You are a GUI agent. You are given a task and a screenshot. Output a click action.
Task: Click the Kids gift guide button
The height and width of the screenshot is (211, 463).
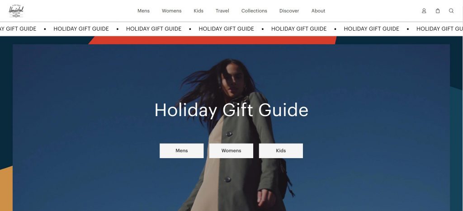tap(281, 151)
